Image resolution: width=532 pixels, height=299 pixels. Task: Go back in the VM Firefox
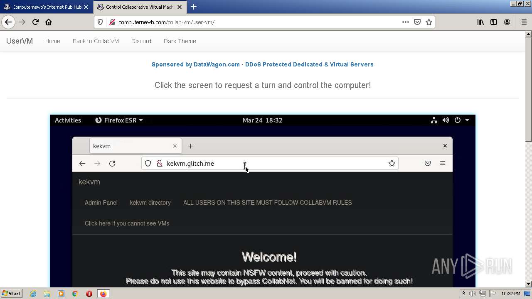(x=82, y=163)
